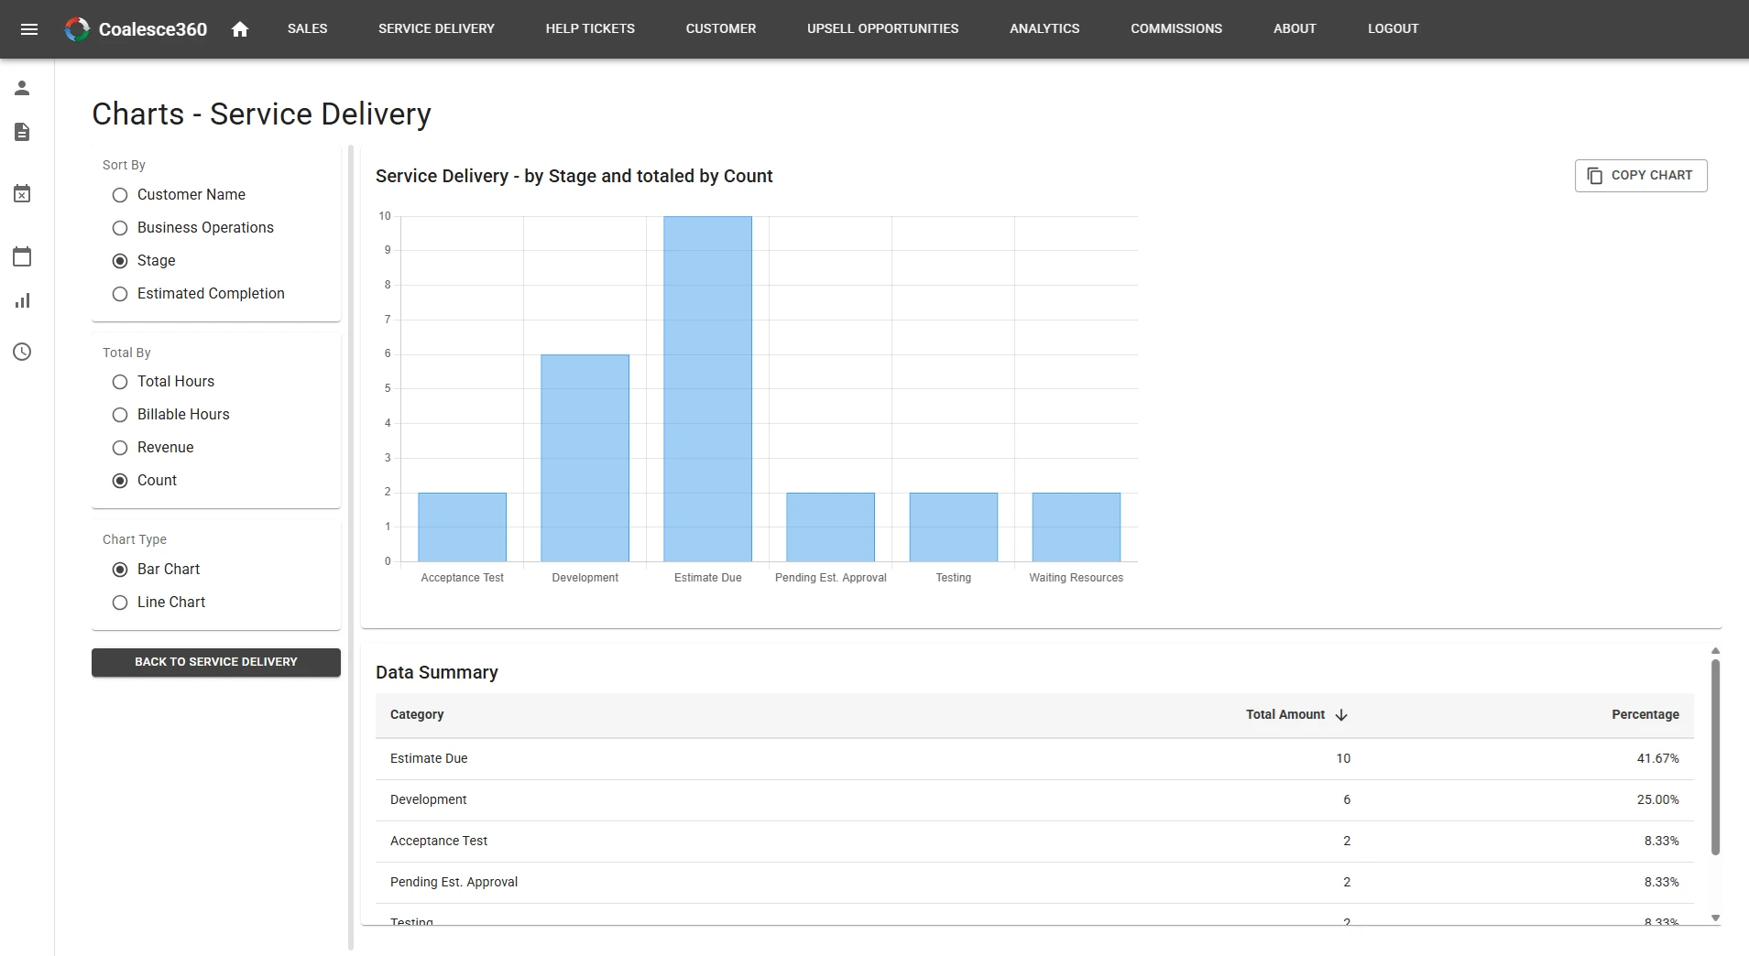Viewport: 1749px width, 956px height.
Task: Select Billable Hours totaling option
Action: coord(119,415)
